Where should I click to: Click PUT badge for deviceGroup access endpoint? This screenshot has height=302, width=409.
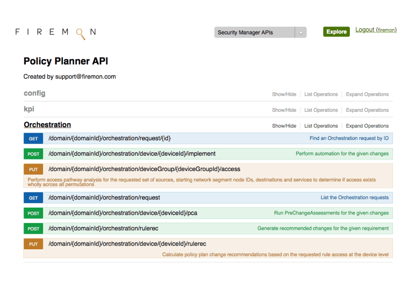point(33,169)
